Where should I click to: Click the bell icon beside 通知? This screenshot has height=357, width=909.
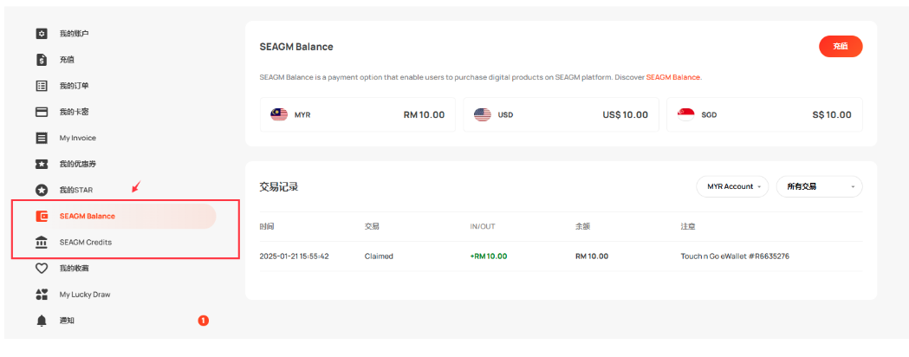[42, 321]
